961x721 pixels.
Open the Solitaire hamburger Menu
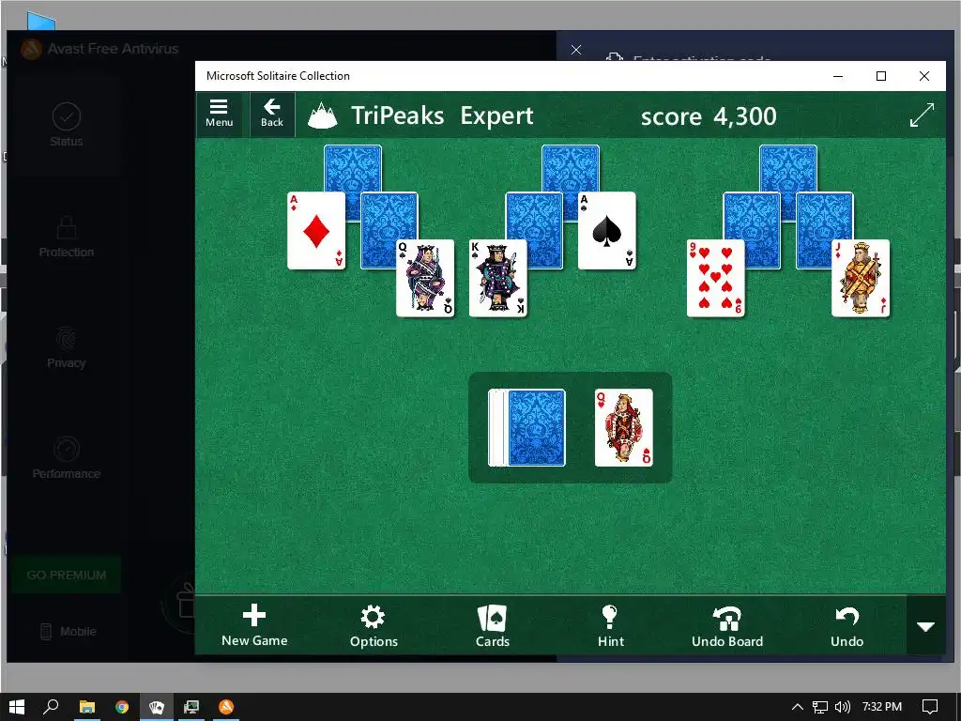pos(219,114)
